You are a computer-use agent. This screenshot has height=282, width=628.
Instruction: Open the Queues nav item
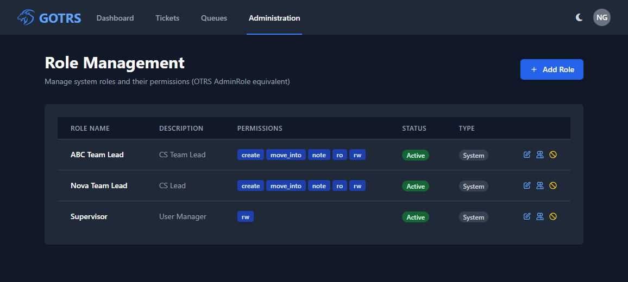[x=214, y=18]
